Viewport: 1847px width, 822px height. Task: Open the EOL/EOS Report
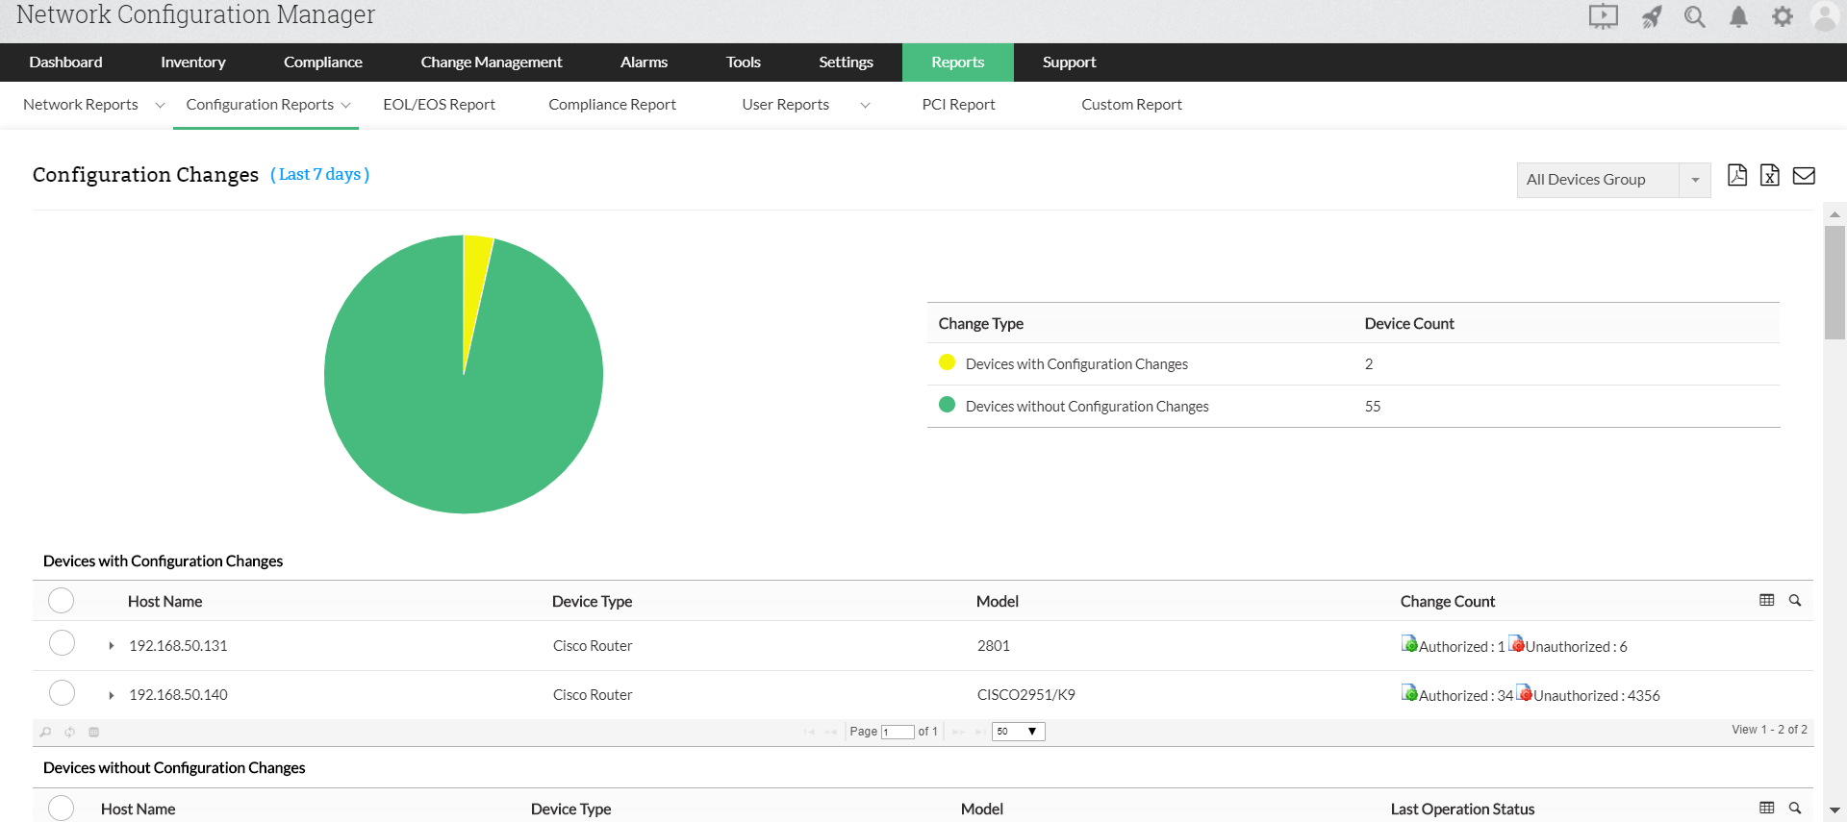(x=439, y=105)
